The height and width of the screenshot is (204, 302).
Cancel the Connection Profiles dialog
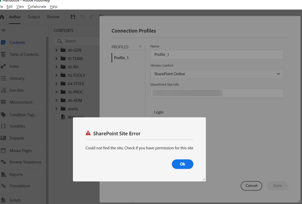click(251, 186)
